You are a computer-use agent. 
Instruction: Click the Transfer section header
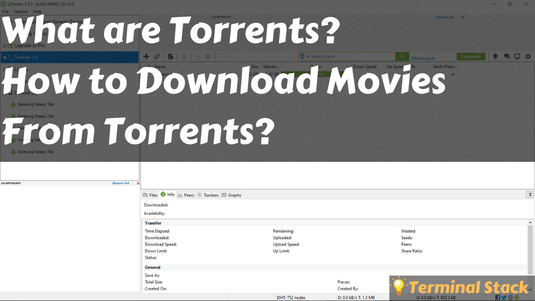tap(153, 223)
